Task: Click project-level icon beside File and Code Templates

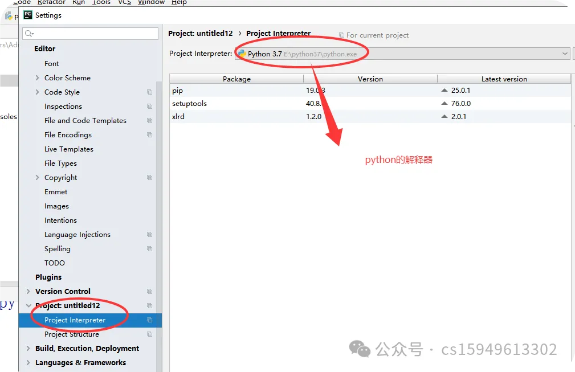Action: [x=150, y=121]
